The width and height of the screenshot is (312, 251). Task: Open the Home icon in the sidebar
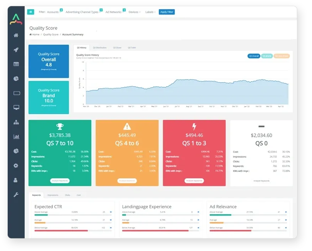coord(16,35)
